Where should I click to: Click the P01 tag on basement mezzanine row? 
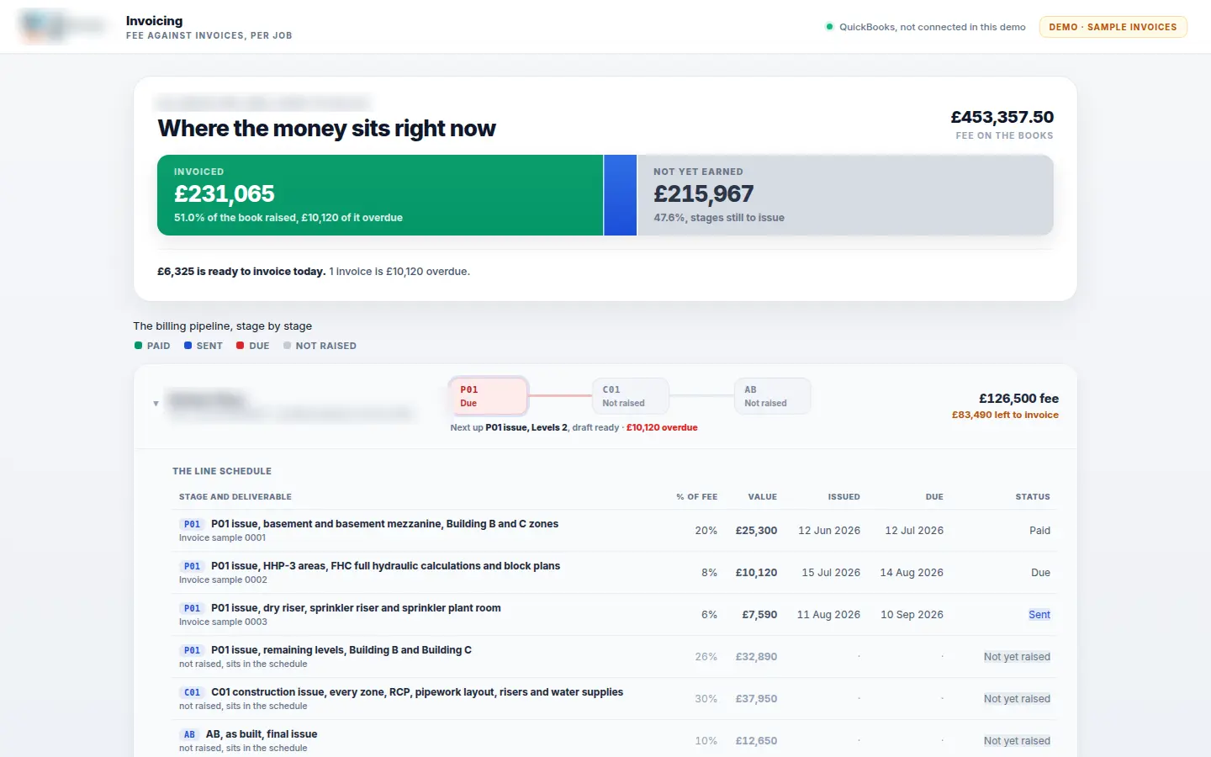coord(192,524)
